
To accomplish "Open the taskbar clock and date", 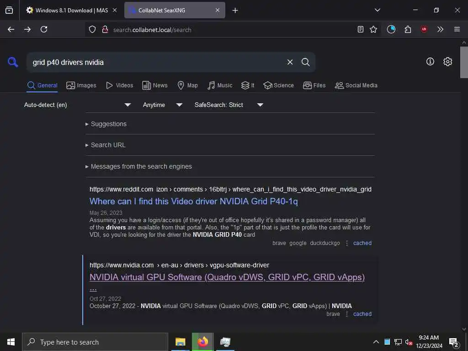I will coord(429,342).
